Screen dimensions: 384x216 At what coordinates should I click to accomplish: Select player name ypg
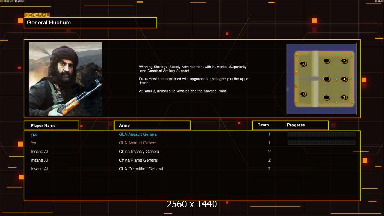click(x=34, y=134)
